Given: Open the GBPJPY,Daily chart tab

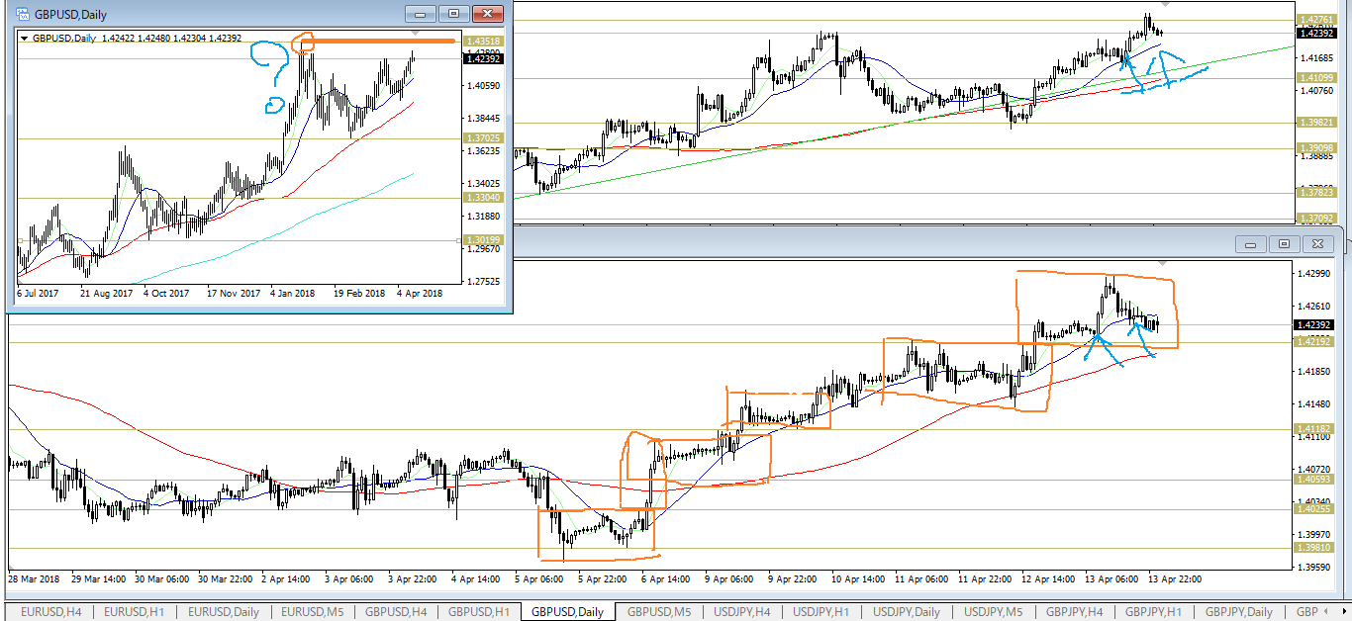Looking at the screenshot, I should [1238, 612].
